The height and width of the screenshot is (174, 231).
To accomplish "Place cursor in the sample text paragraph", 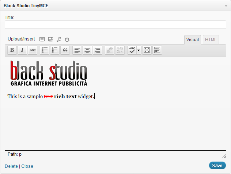I will (x=51, y=96).
